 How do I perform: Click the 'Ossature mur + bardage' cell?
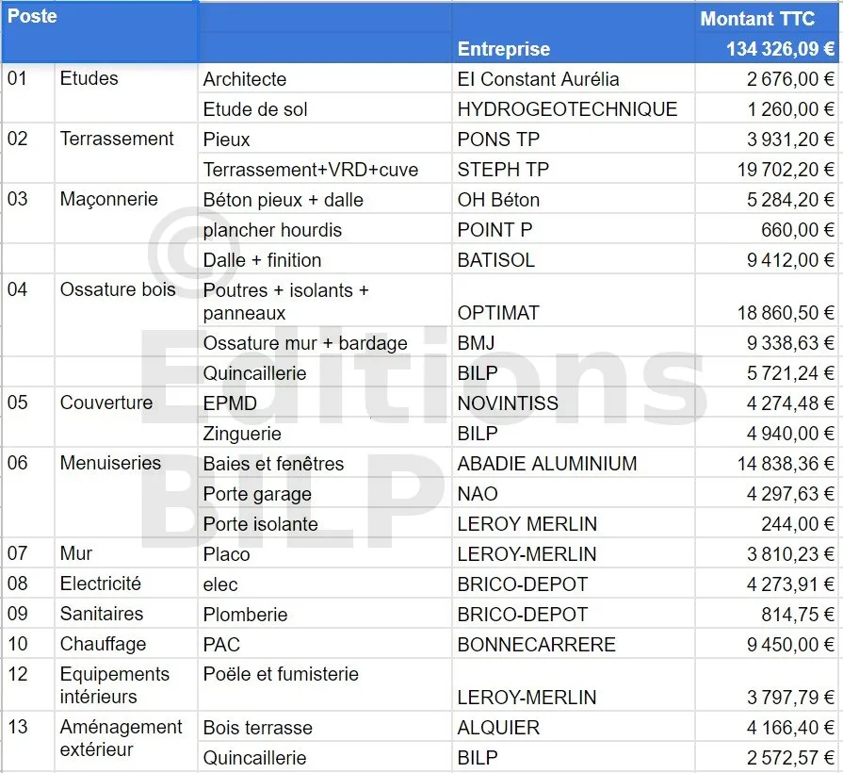(305, 343)
